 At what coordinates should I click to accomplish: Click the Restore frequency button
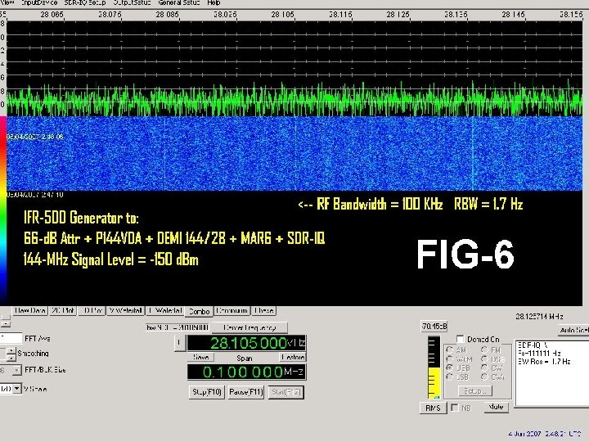tap(293, 357)
